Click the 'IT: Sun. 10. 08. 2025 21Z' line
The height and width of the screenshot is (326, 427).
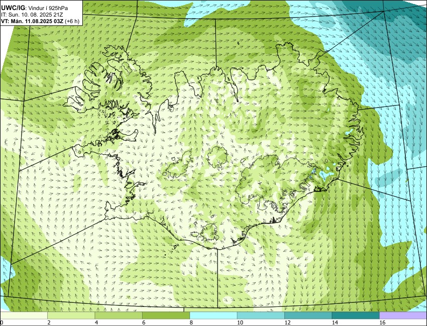(x=32, y=15)
